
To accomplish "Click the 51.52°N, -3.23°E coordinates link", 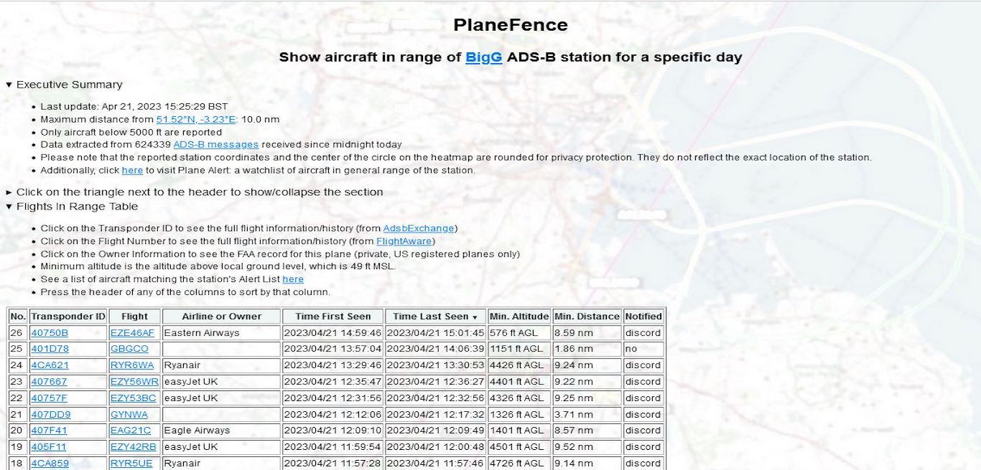I will click(196, 120).
